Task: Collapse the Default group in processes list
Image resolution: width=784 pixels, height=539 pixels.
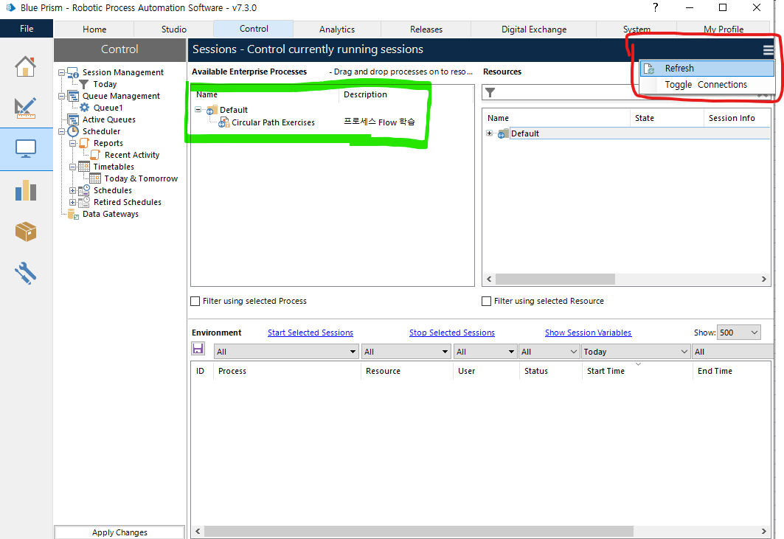Action: 198,110
